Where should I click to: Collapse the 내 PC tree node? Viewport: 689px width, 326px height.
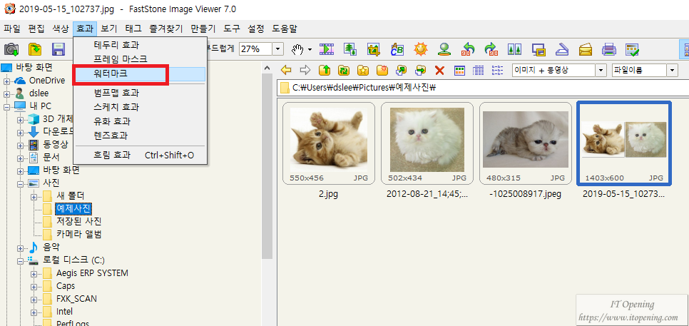pos(6,106)
